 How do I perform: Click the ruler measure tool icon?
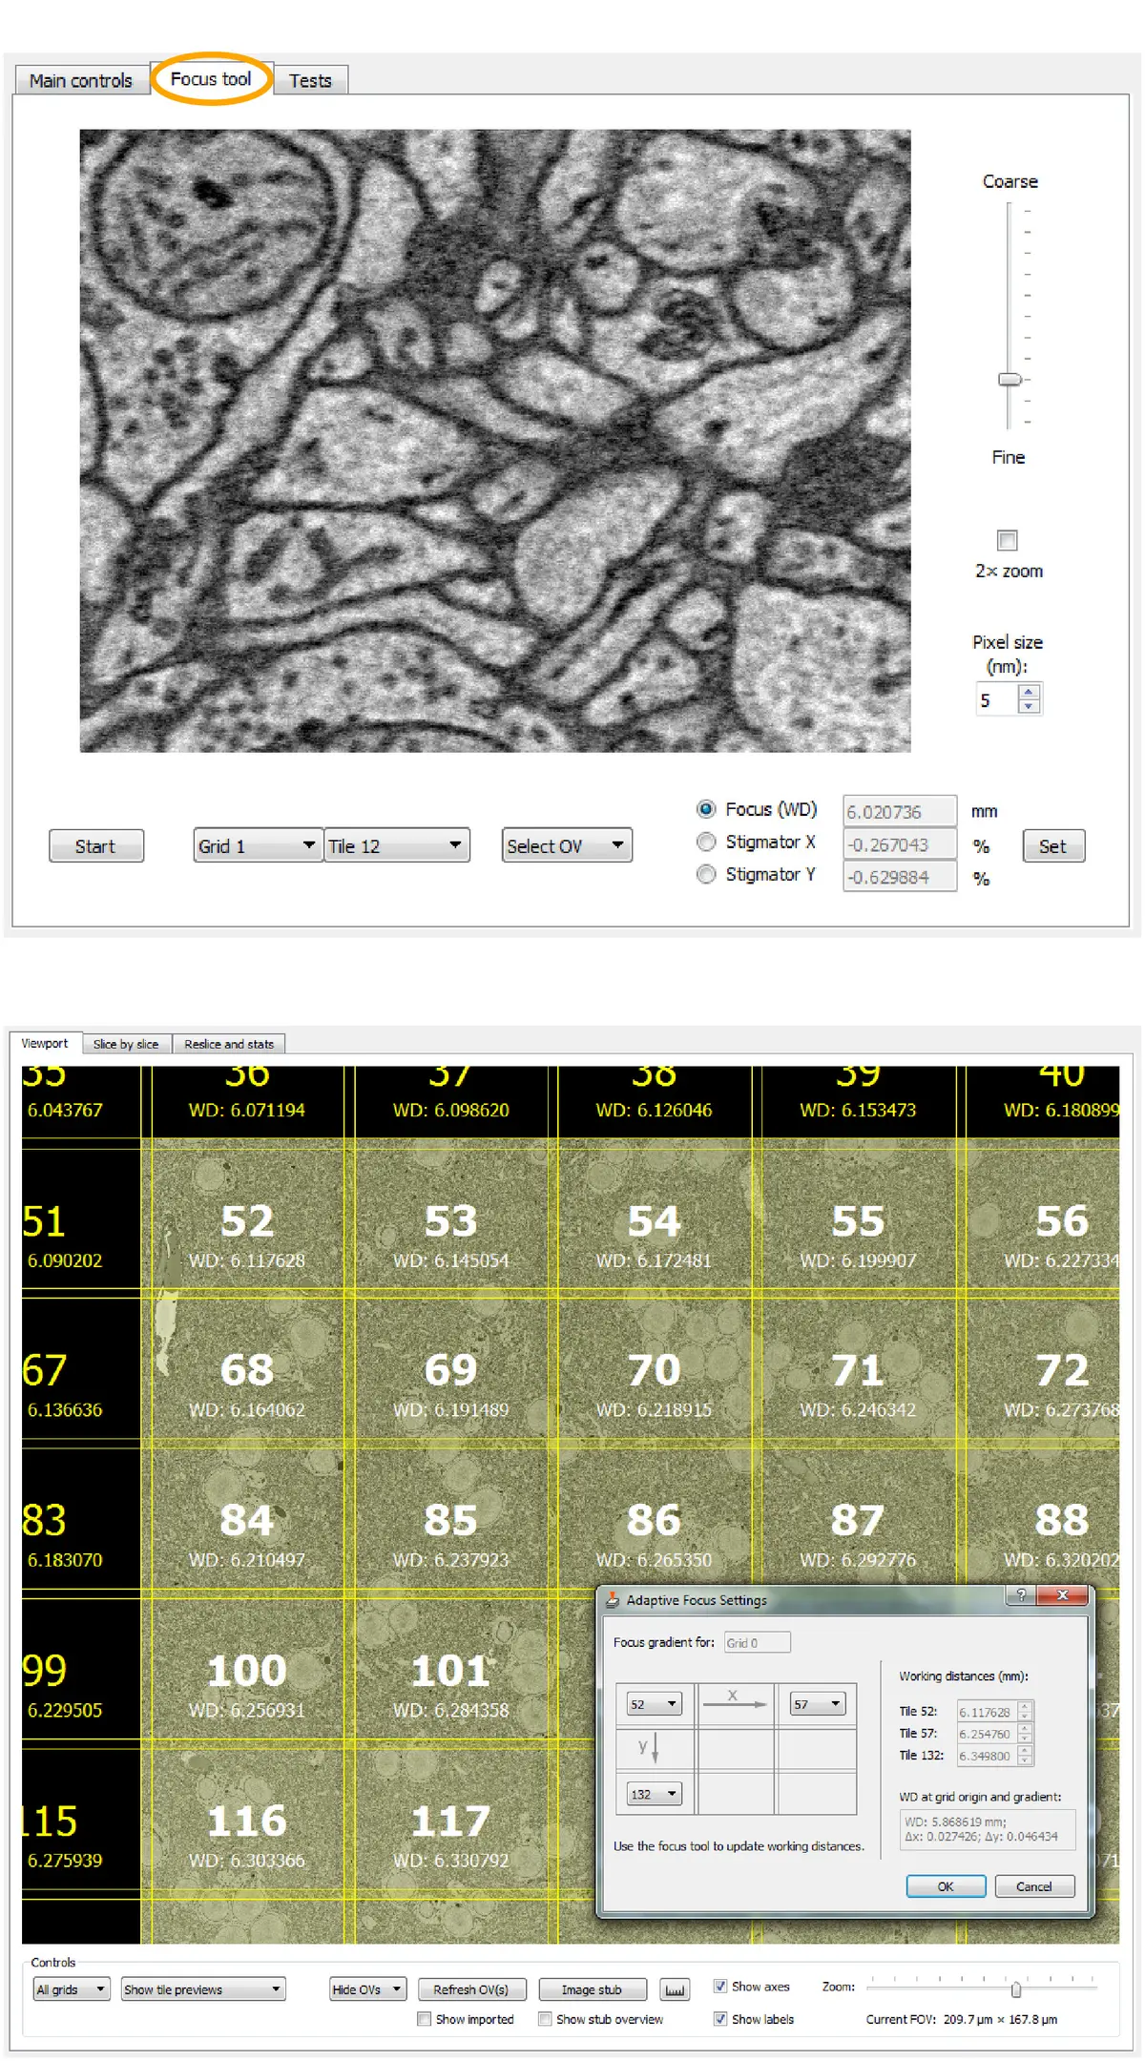(x=675, y=1989)
